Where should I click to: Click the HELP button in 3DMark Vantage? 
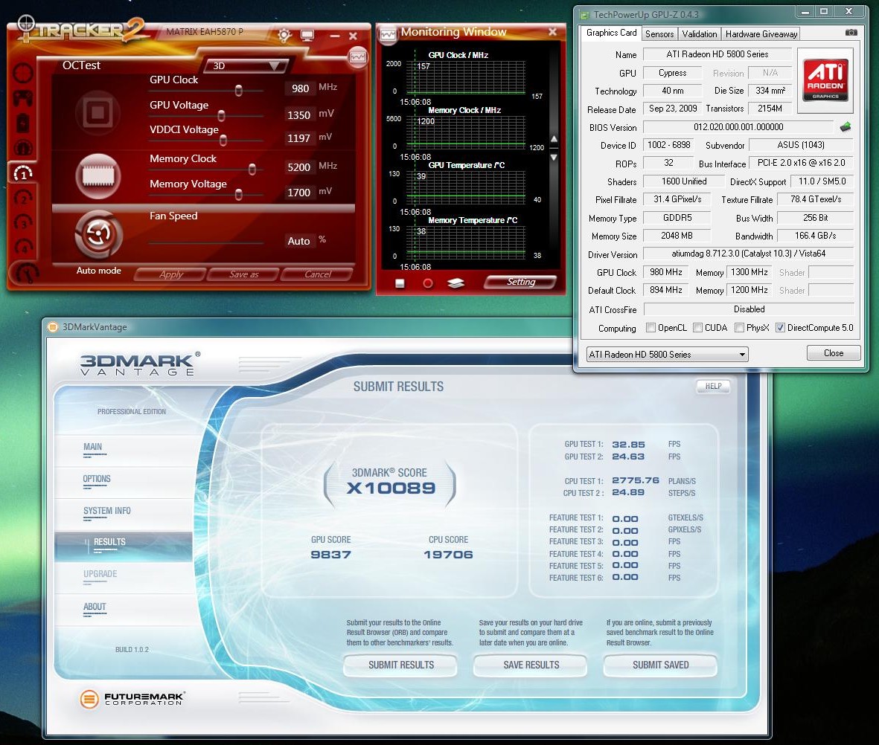(x=713, y=387)
